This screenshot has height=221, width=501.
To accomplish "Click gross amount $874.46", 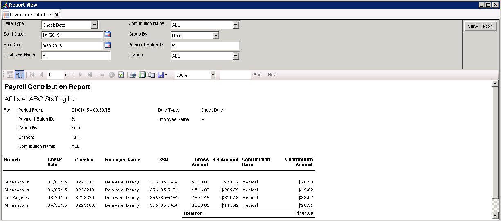I will [200, 198].
